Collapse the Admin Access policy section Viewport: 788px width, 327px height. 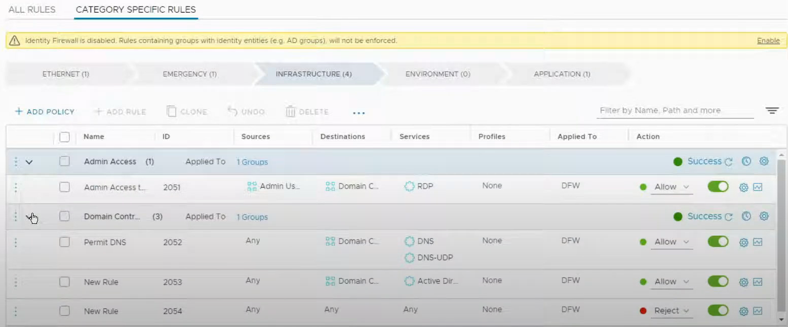[x=29, y=162]
